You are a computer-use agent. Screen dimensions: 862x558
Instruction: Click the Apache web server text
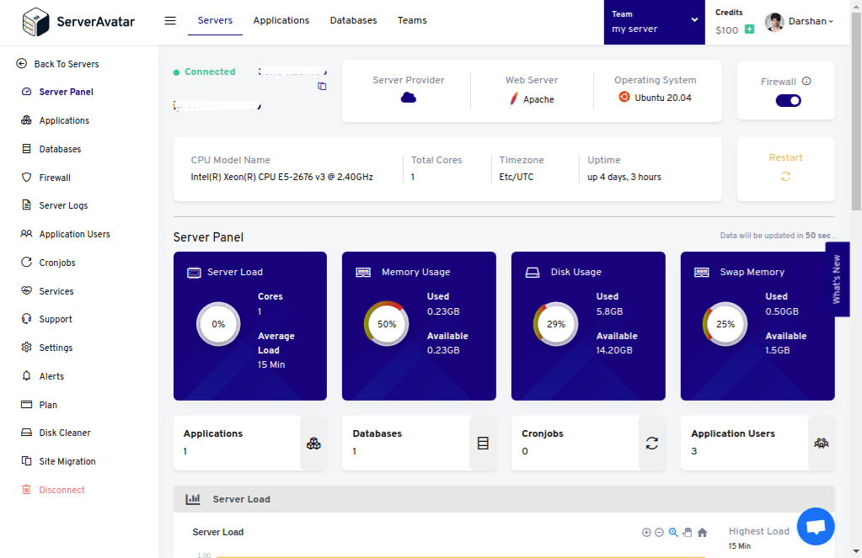tap(538, 99)
